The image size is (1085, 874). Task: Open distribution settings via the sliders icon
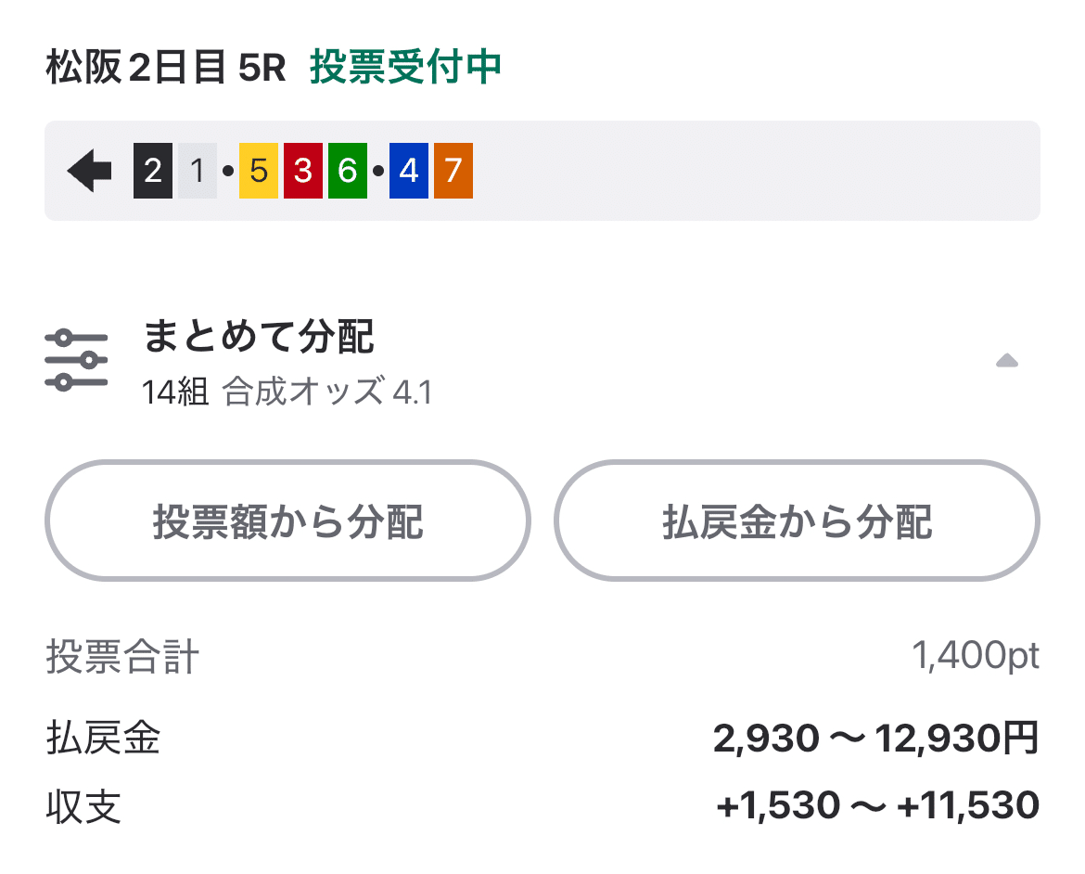tap(75, 358)
